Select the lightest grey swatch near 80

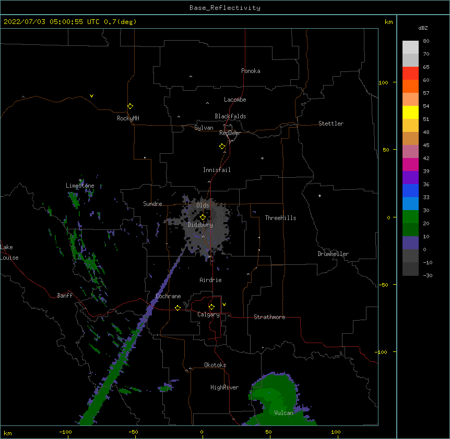pyautogui.click(x=410, y=47)
